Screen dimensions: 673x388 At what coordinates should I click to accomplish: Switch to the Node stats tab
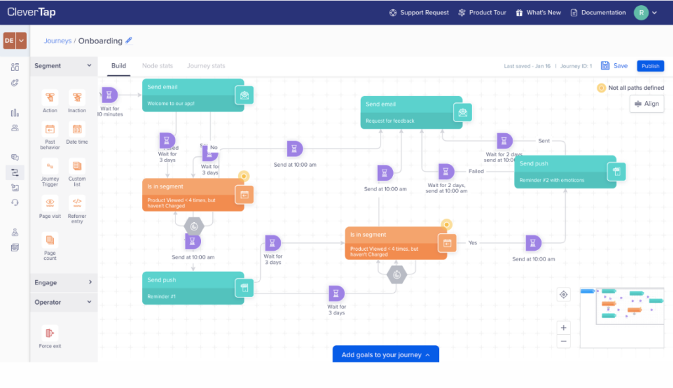pyautogui.click(x=157, y=66)
